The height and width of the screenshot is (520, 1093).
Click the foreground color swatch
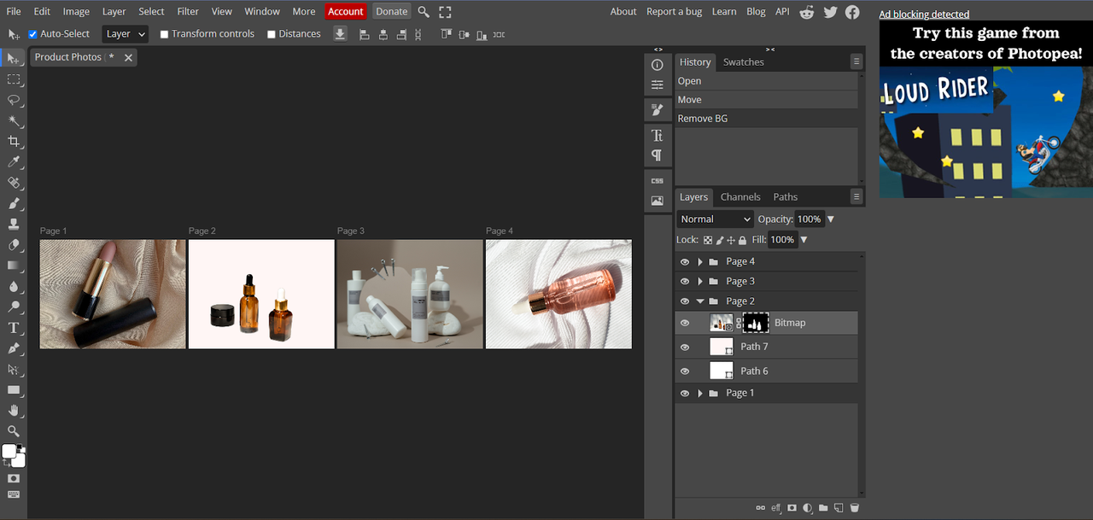coord(9,451)
